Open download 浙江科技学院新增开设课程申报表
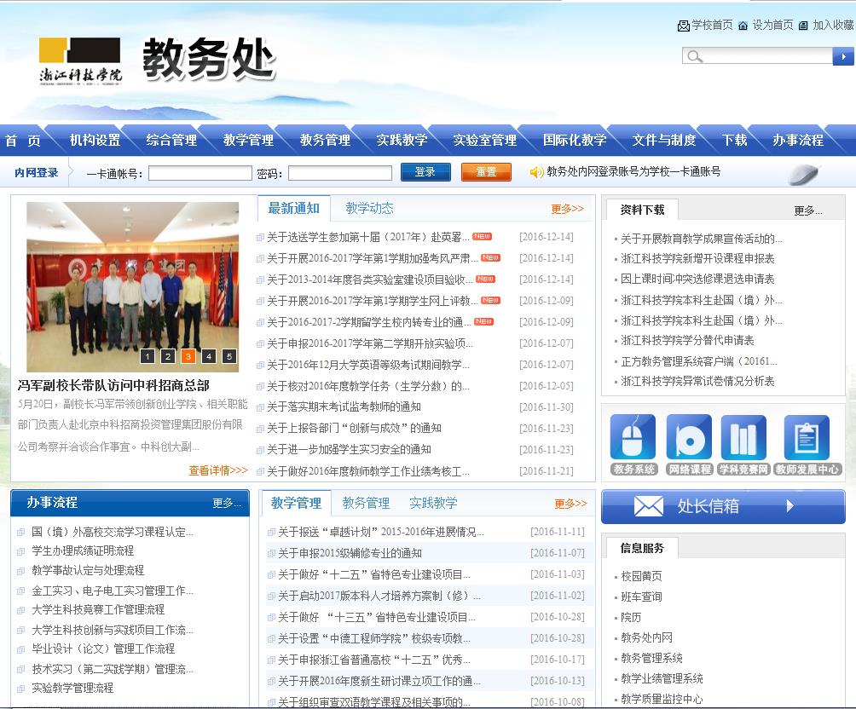856x709 pixels. (x=697, y=258)
